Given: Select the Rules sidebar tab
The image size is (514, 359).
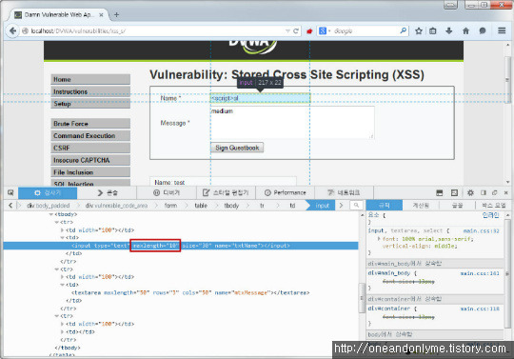Looking at the screenshot, I should 385,206.
